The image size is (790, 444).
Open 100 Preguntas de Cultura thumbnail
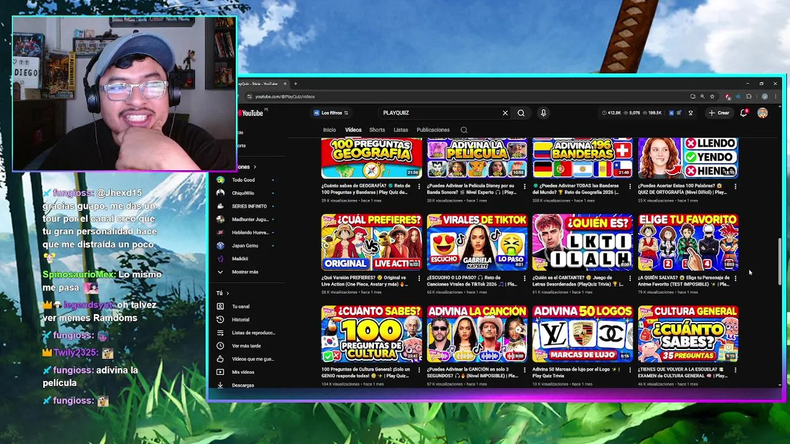pos(372,334)
